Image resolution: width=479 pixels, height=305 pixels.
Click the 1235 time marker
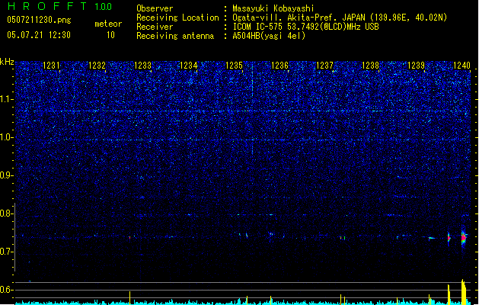click(234, 66)
